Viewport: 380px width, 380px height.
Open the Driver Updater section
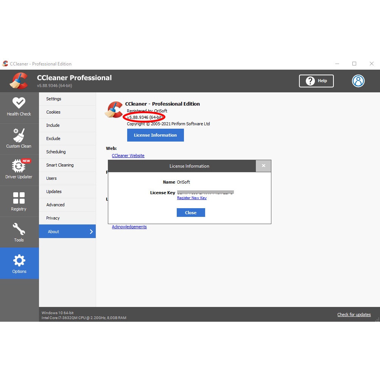pyautogui.click(x=19, y=170)
